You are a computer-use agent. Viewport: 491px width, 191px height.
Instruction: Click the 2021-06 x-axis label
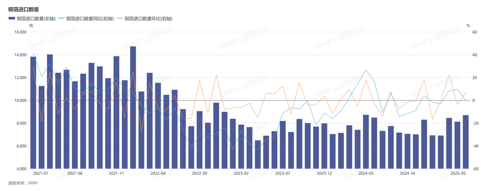75,173
